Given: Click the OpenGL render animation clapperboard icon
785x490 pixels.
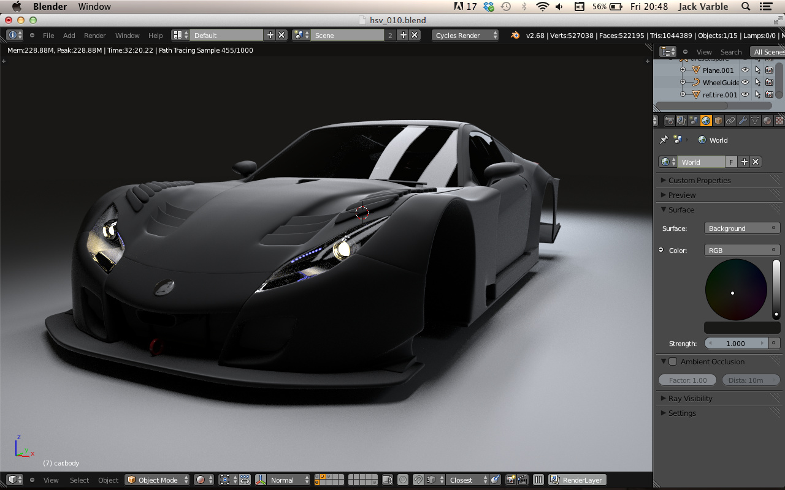Looking at the screenshot, I should [x=523, y=480].
